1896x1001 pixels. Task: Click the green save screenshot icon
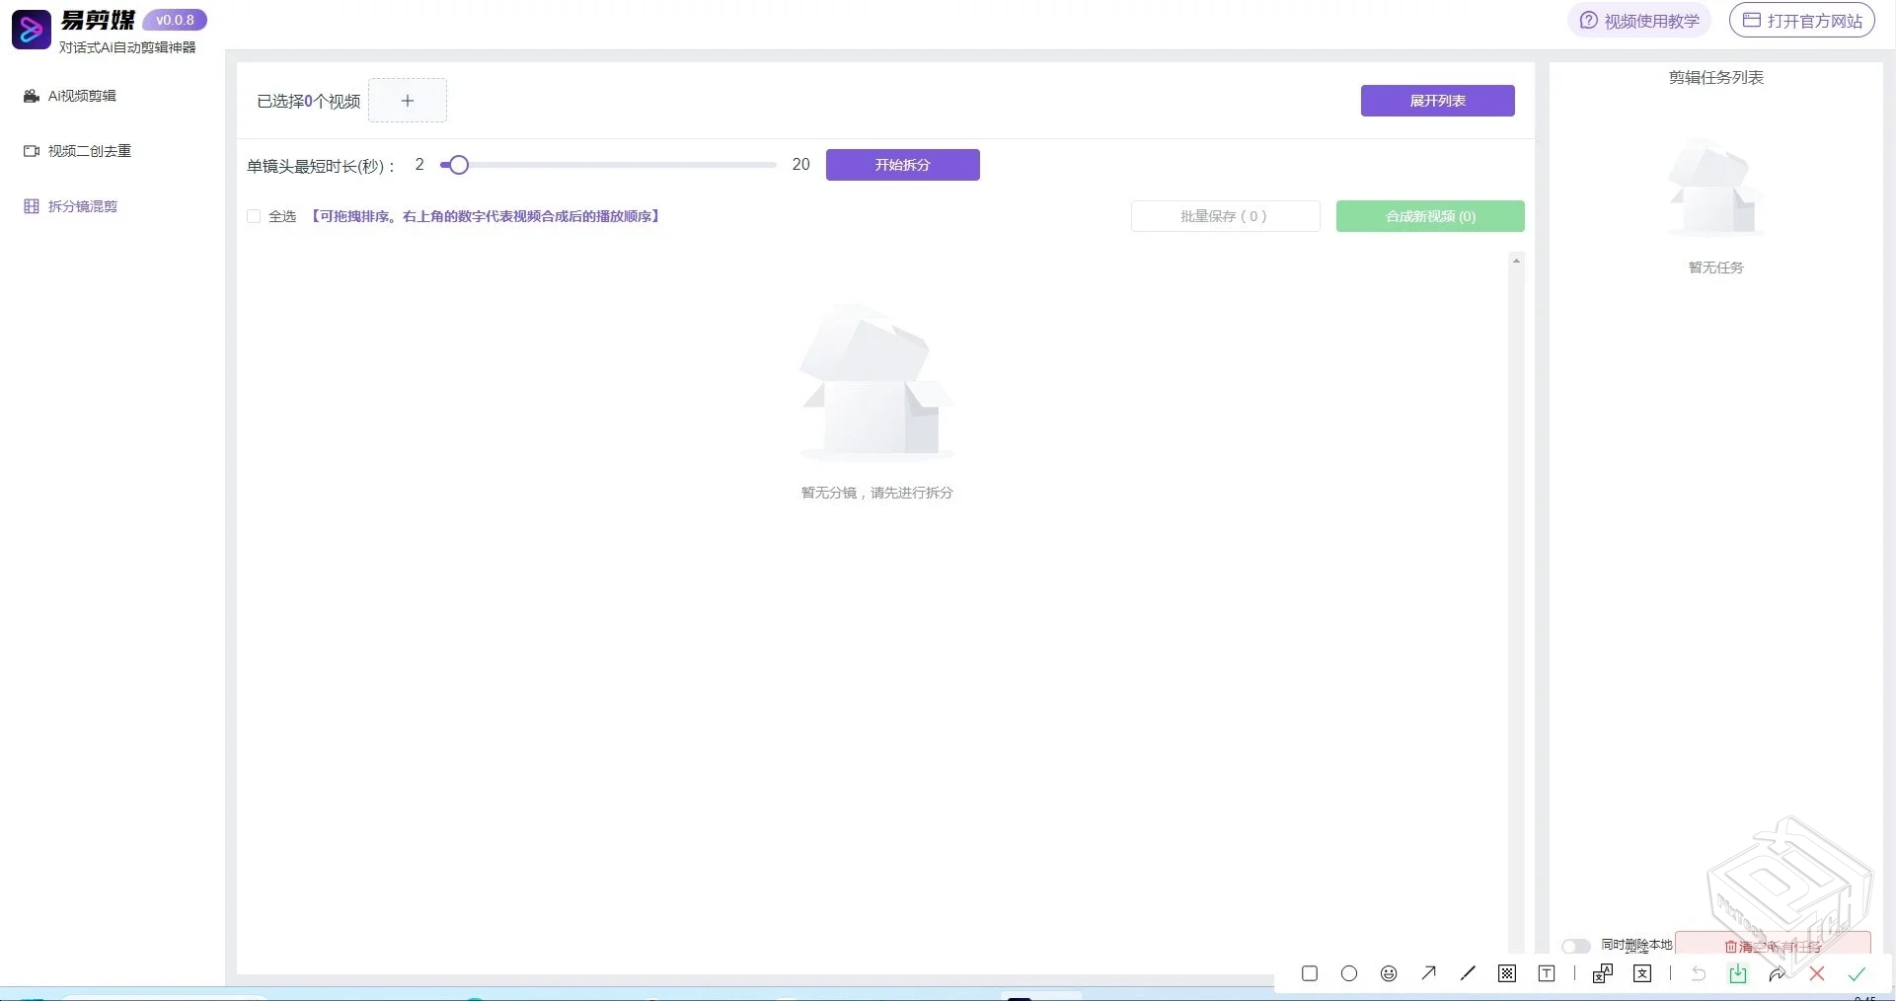1738,973
